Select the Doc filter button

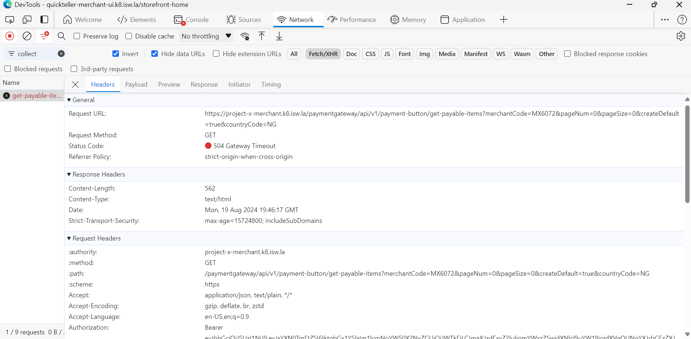tap(351, 54)
